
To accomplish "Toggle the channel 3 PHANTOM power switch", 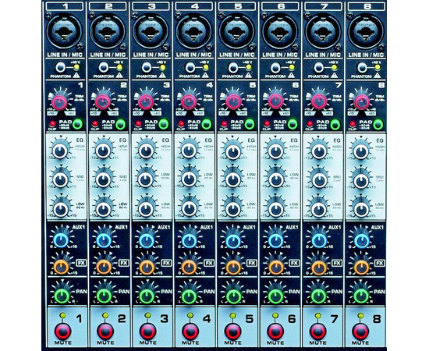I will pyautogui.click(x=147, y=67).
